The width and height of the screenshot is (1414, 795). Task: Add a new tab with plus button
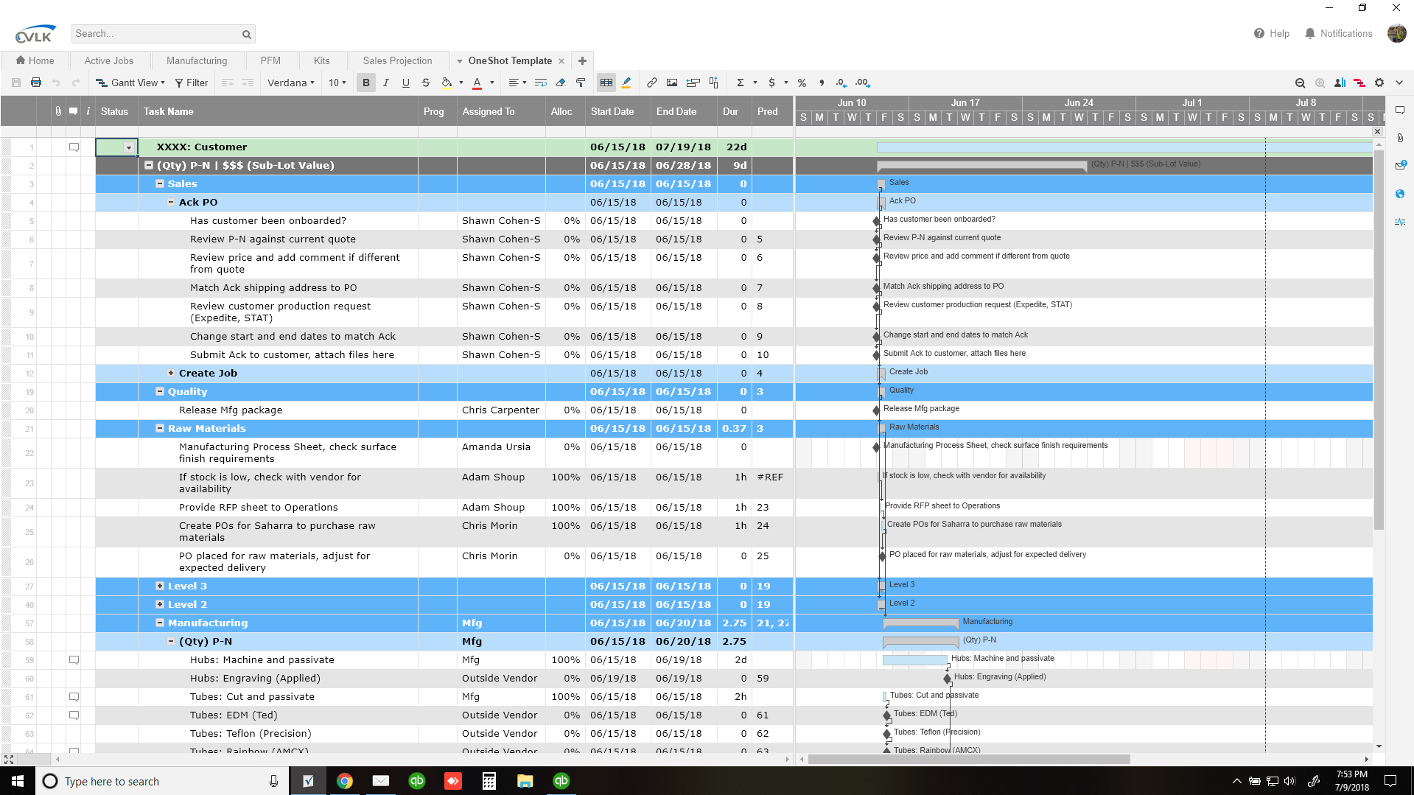(x=582, y=60)
